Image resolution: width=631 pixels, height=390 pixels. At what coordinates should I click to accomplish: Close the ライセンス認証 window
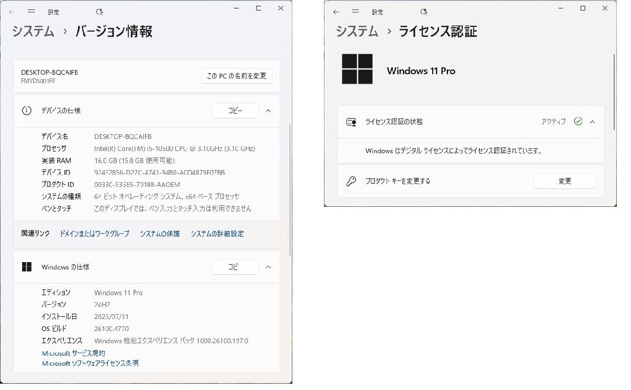(605, 8)
